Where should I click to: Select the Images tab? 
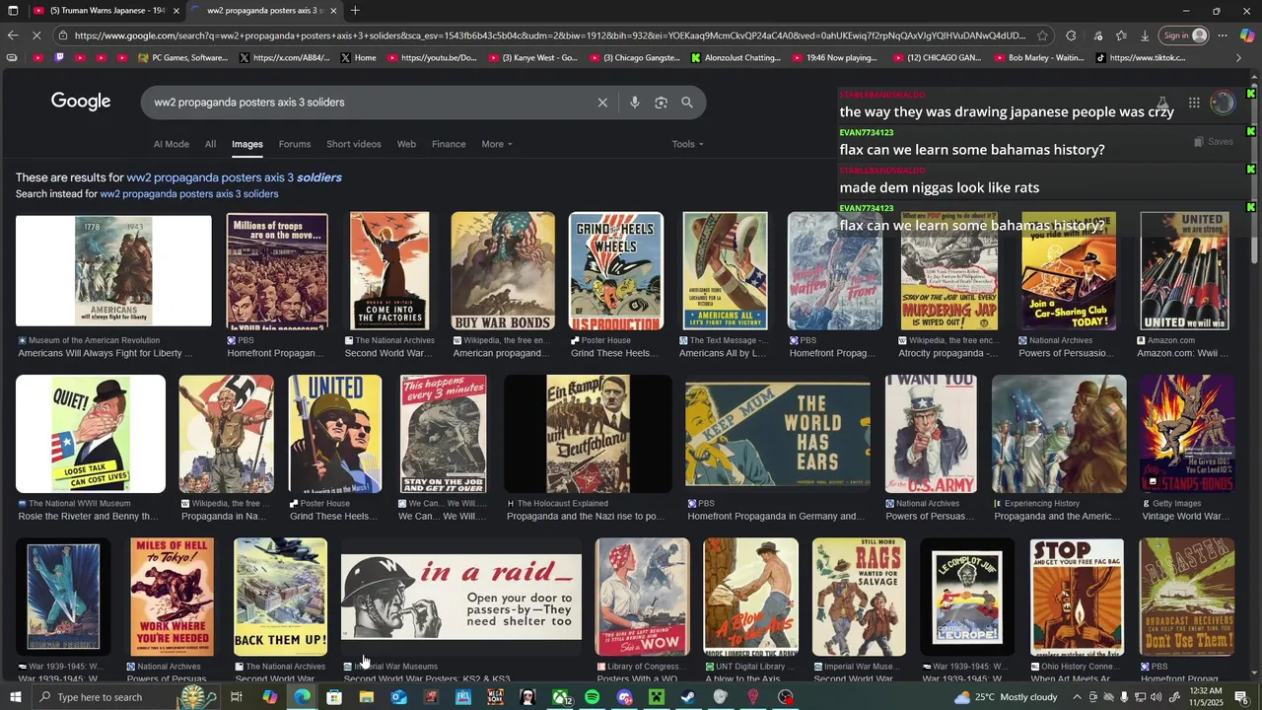point(246,144)
